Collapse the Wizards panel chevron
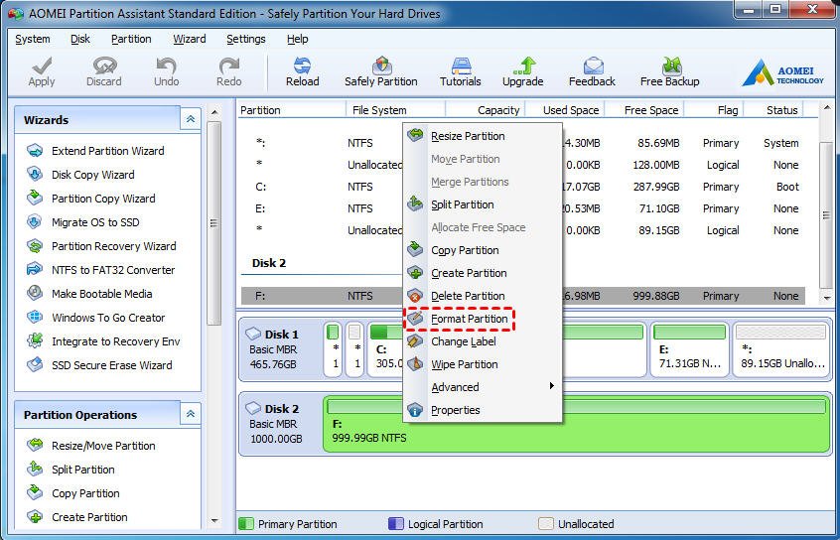840x540 pixels. pos(191,119)
